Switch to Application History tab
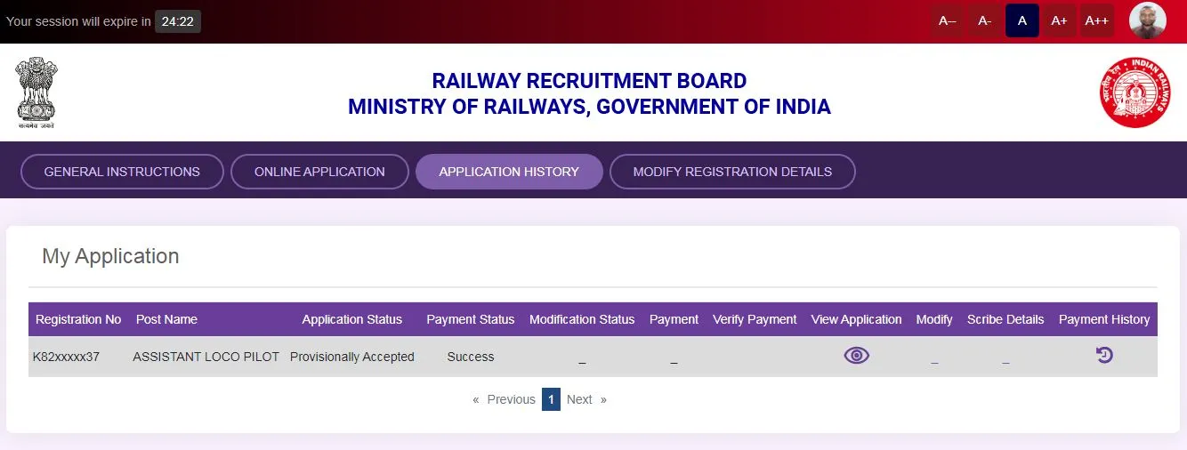The image size is (1187, 450). [509, 172]
